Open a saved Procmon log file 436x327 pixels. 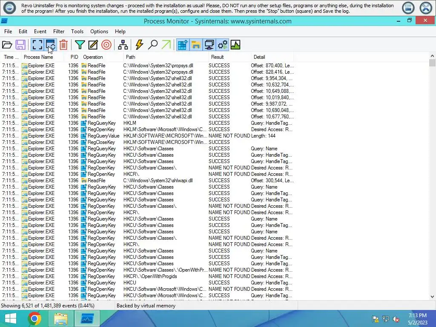point(7,45)
